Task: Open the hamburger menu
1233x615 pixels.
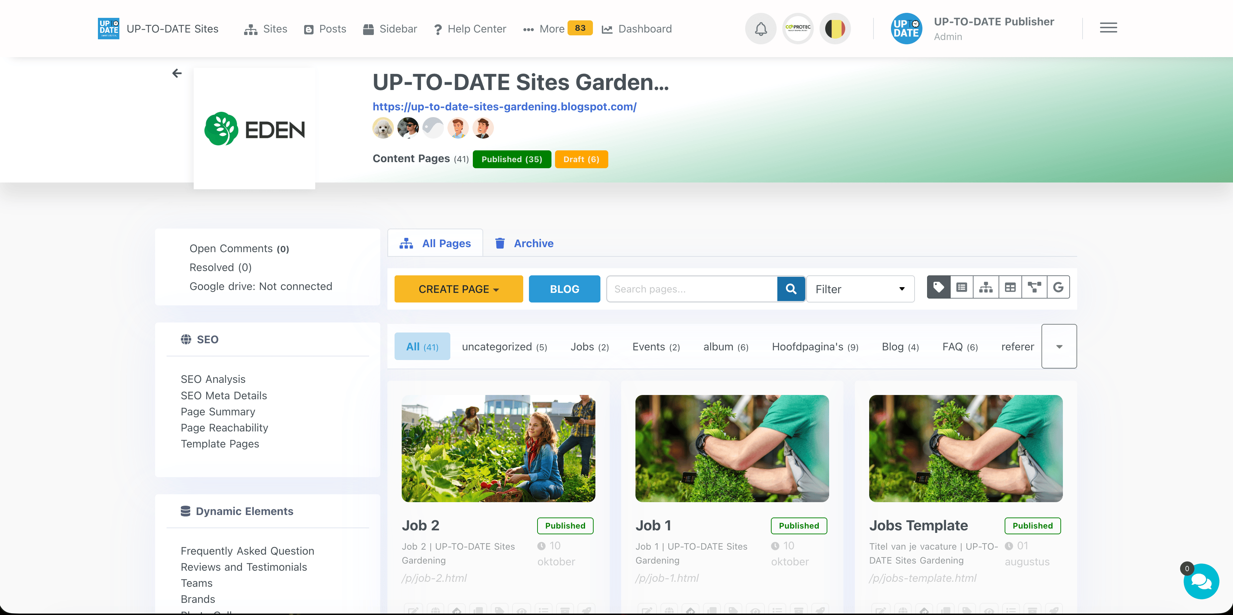Action: point(1109,28)
